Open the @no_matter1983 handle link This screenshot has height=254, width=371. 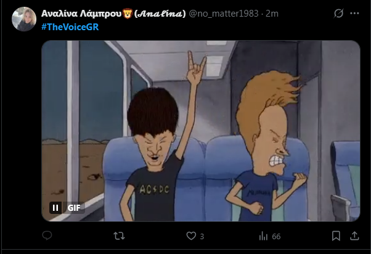[x=224, y=14]
